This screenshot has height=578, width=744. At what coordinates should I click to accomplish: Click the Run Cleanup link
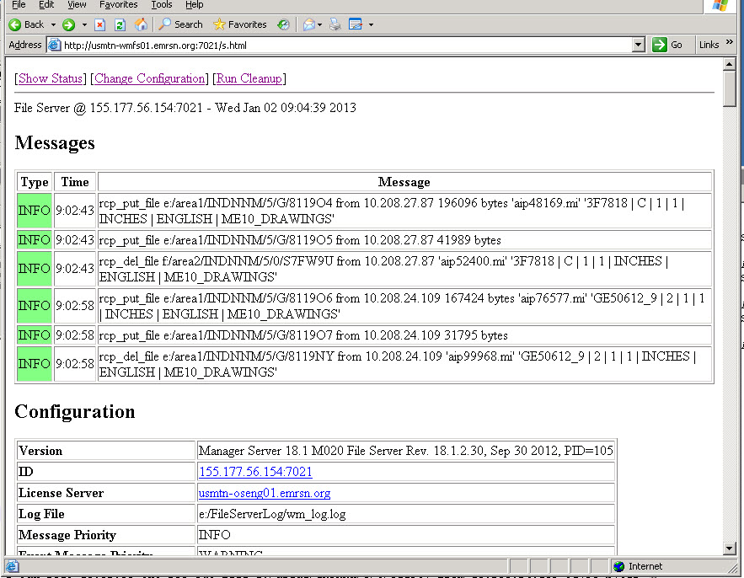[249, 78]
